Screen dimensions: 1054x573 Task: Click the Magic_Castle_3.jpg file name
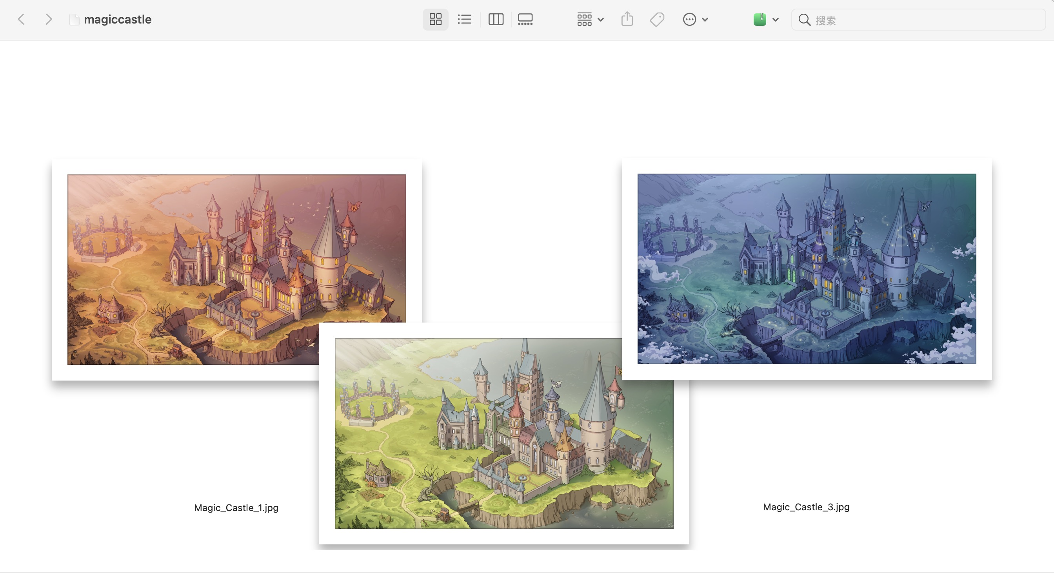click(x=806, y=507)
